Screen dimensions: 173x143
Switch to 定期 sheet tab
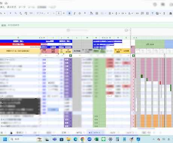(64, 132)
